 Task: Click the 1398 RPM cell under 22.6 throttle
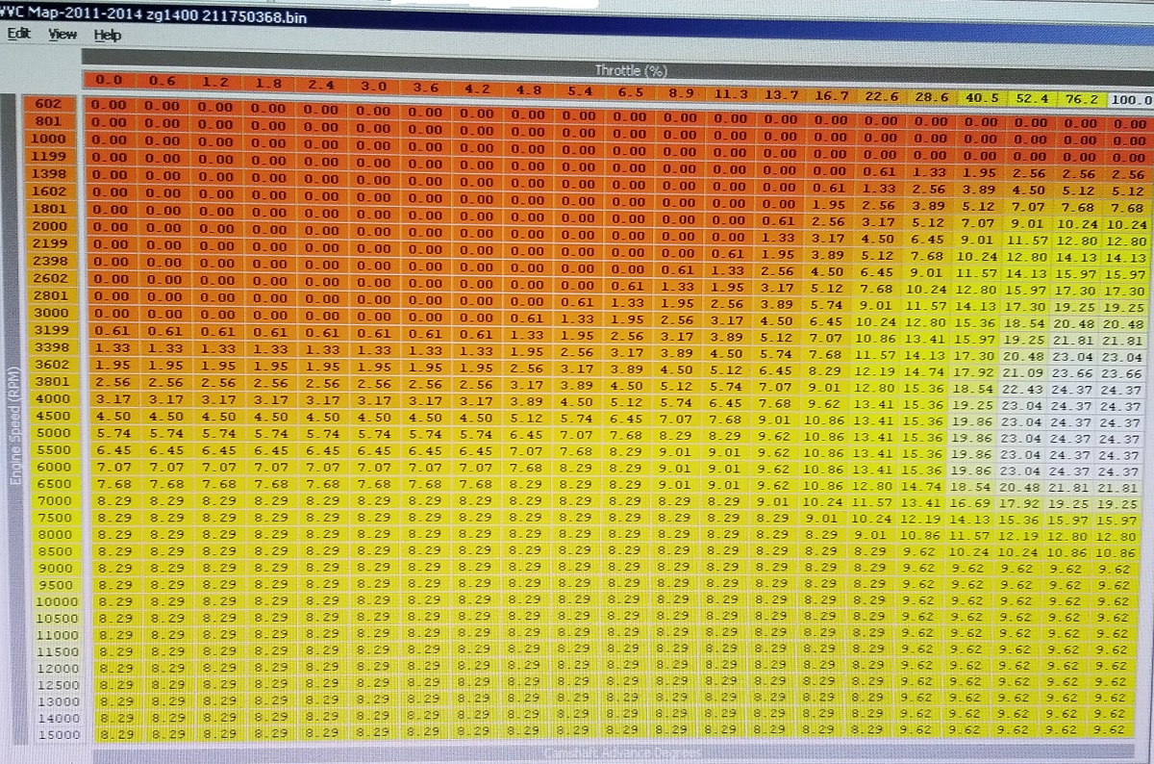tap(880, 172)
